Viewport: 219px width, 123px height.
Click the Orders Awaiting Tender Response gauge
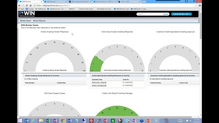point(54,56)
